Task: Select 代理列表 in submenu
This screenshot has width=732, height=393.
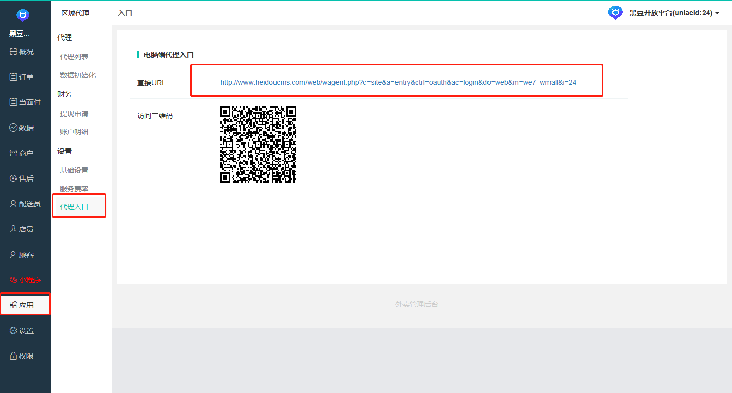Action: click(74, 57)
